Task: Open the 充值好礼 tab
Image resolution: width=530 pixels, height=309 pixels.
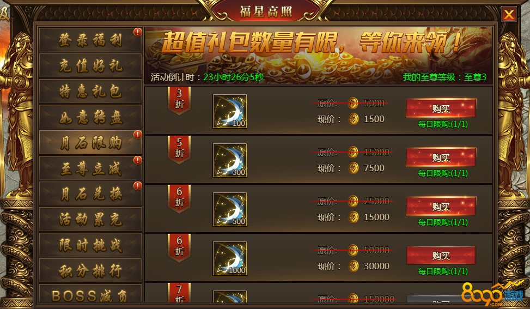Action: coord(90,65)
